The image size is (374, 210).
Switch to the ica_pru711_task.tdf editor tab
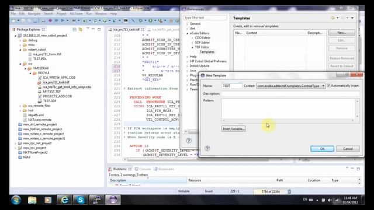(x=126, y=30)
